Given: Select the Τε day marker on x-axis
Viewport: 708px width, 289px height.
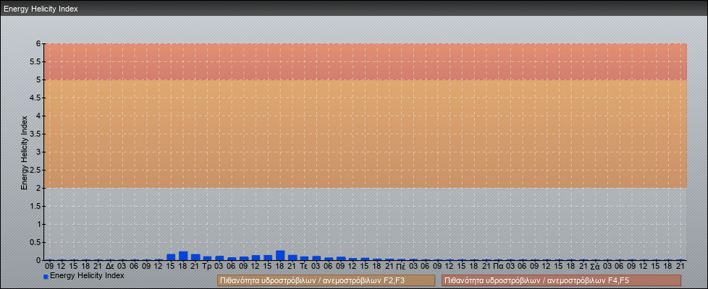Looking at the screenshot, I should tap(304, 266).
